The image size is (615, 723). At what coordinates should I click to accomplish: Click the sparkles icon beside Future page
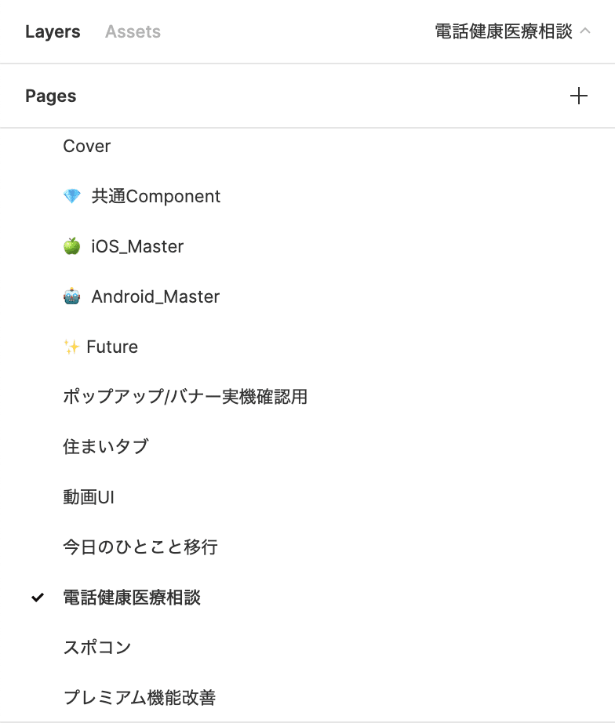(71, 347)
